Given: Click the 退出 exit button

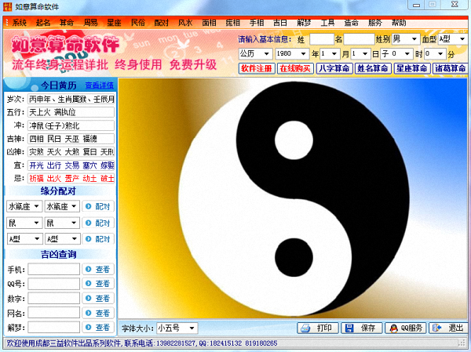Looking at the screenshot, I should point(449,328).
